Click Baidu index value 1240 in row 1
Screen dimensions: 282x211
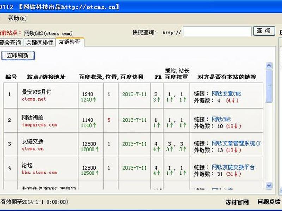pyautogui.click(x=88, y=94)
